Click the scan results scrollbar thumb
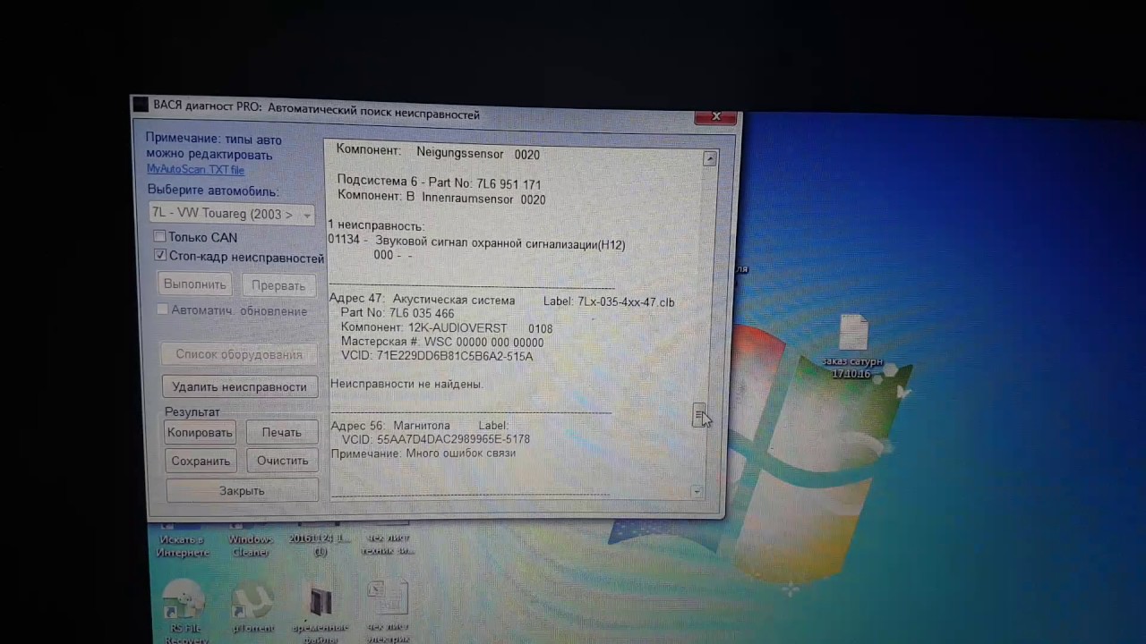 click(x=699, y=415)
